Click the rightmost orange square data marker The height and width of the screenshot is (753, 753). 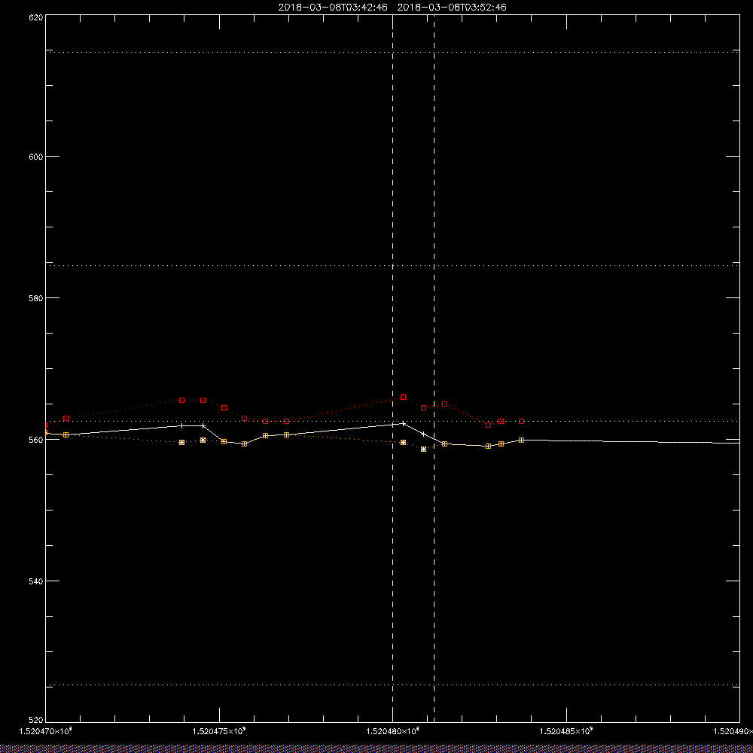[522, 440]
